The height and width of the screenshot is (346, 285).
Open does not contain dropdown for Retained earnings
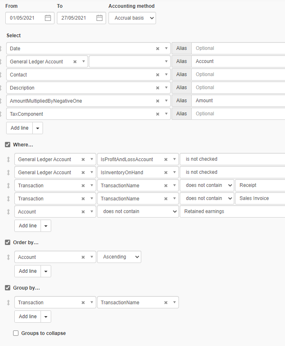pos(138,211)
